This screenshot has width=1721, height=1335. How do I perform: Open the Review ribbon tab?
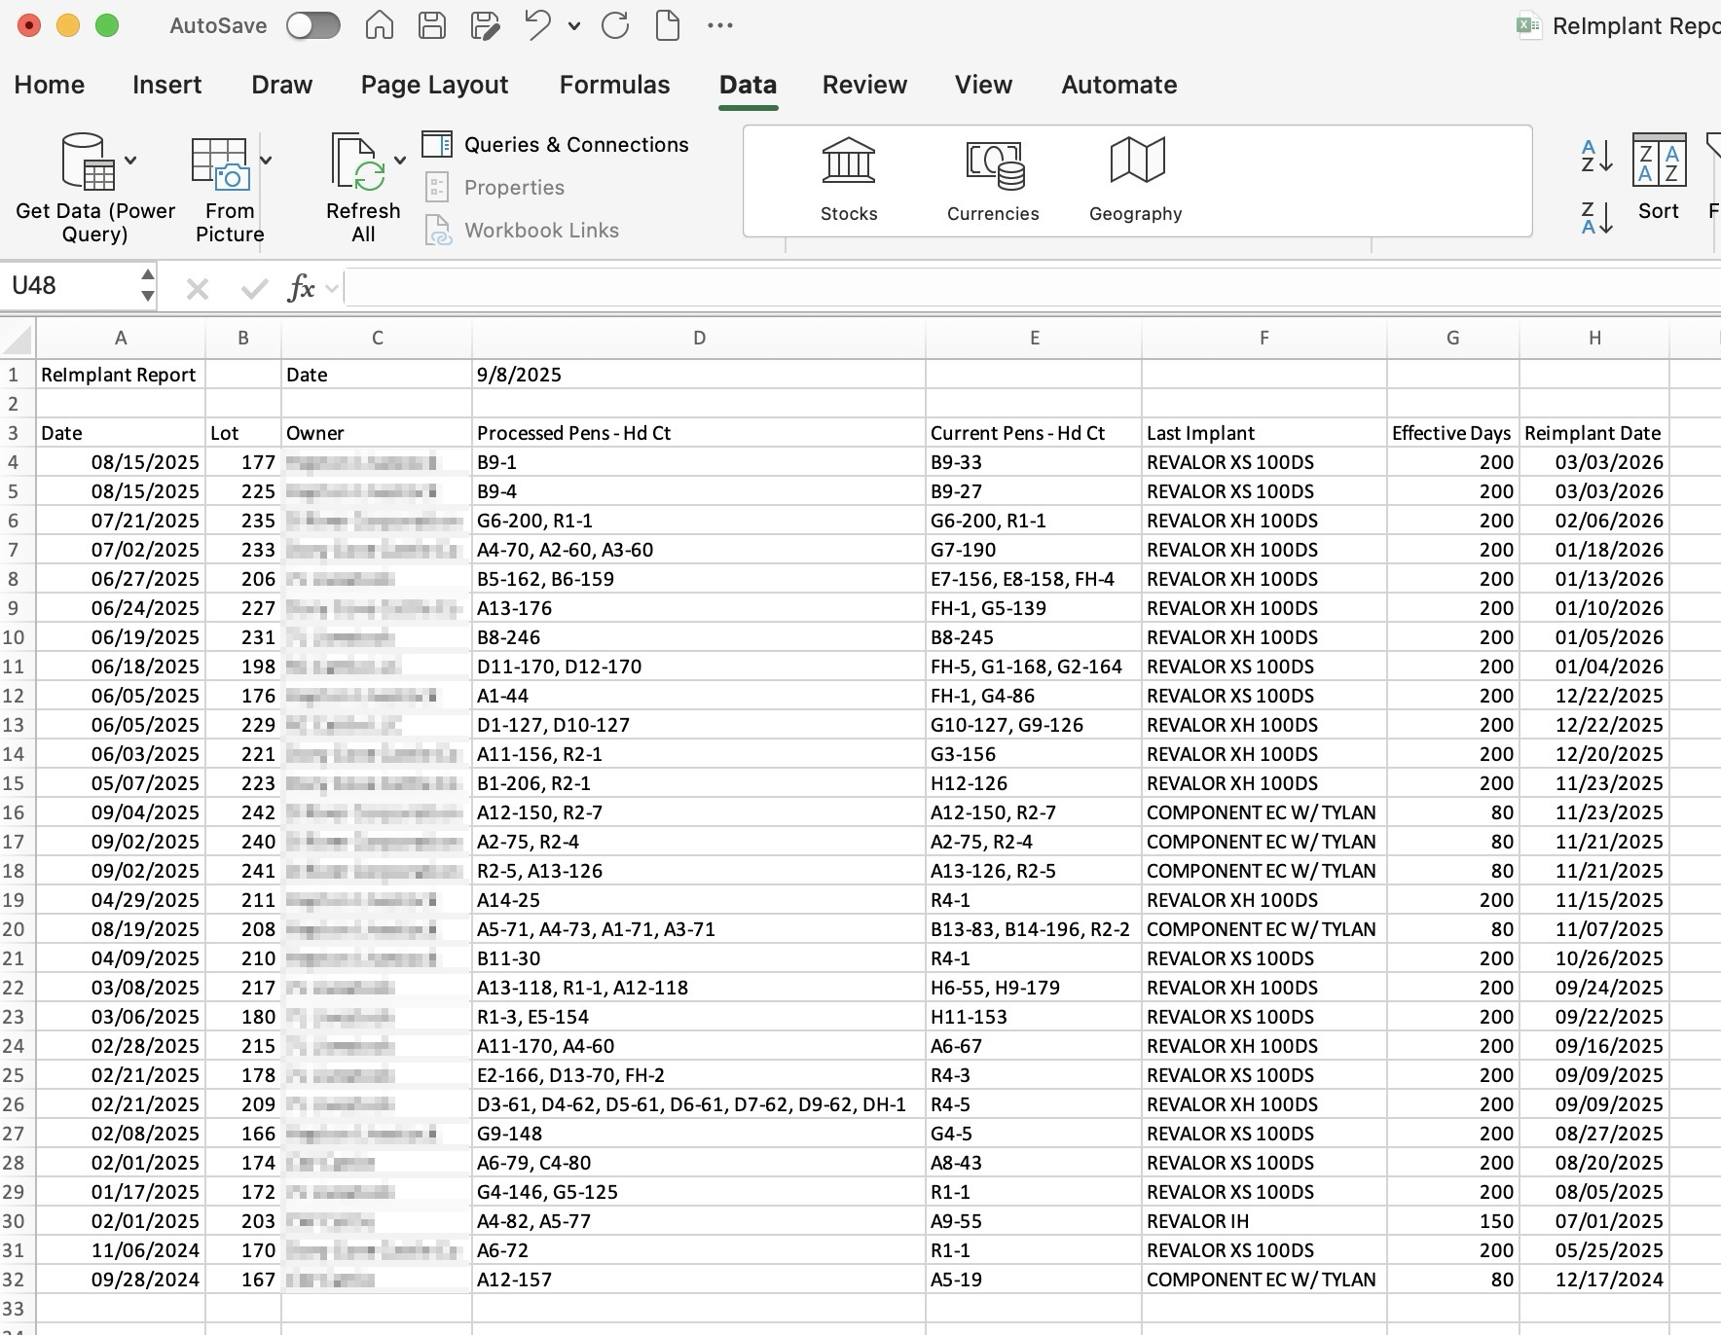coord(865,85)
